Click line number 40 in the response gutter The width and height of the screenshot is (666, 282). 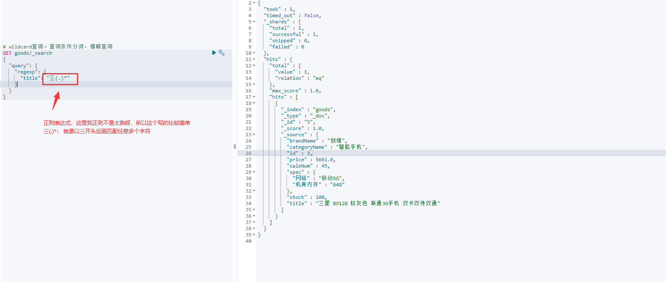[x=249, y=241]
